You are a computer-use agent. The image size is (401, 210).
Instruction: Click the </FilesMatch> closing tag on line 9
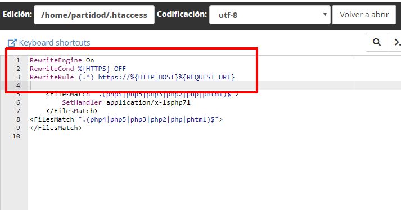[x=56, y=128]
